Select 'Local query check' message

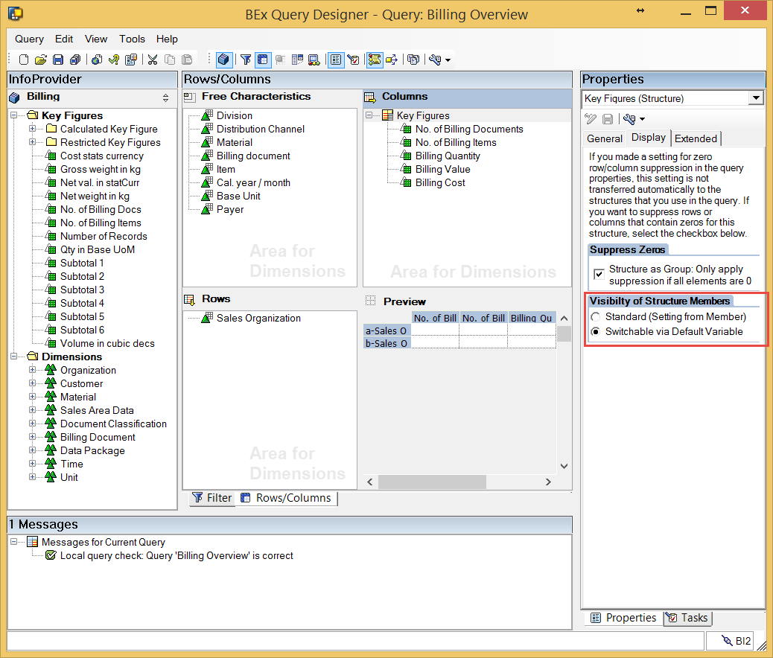(176, 555)
